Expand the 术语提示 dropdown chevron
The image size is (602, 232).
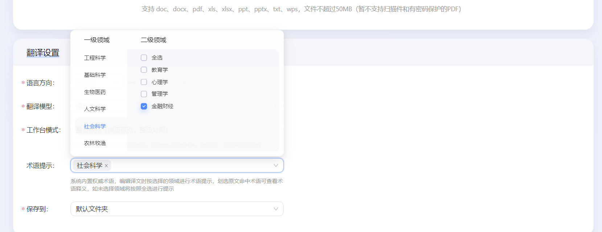coord(276,165)
